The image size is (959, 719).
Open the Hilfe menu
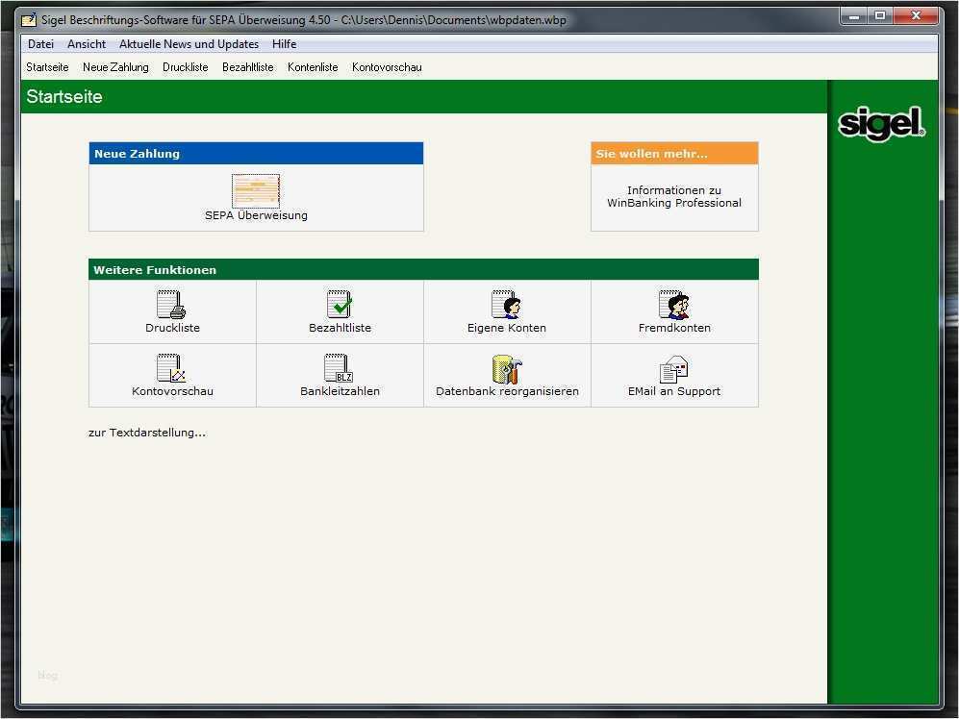284,44
